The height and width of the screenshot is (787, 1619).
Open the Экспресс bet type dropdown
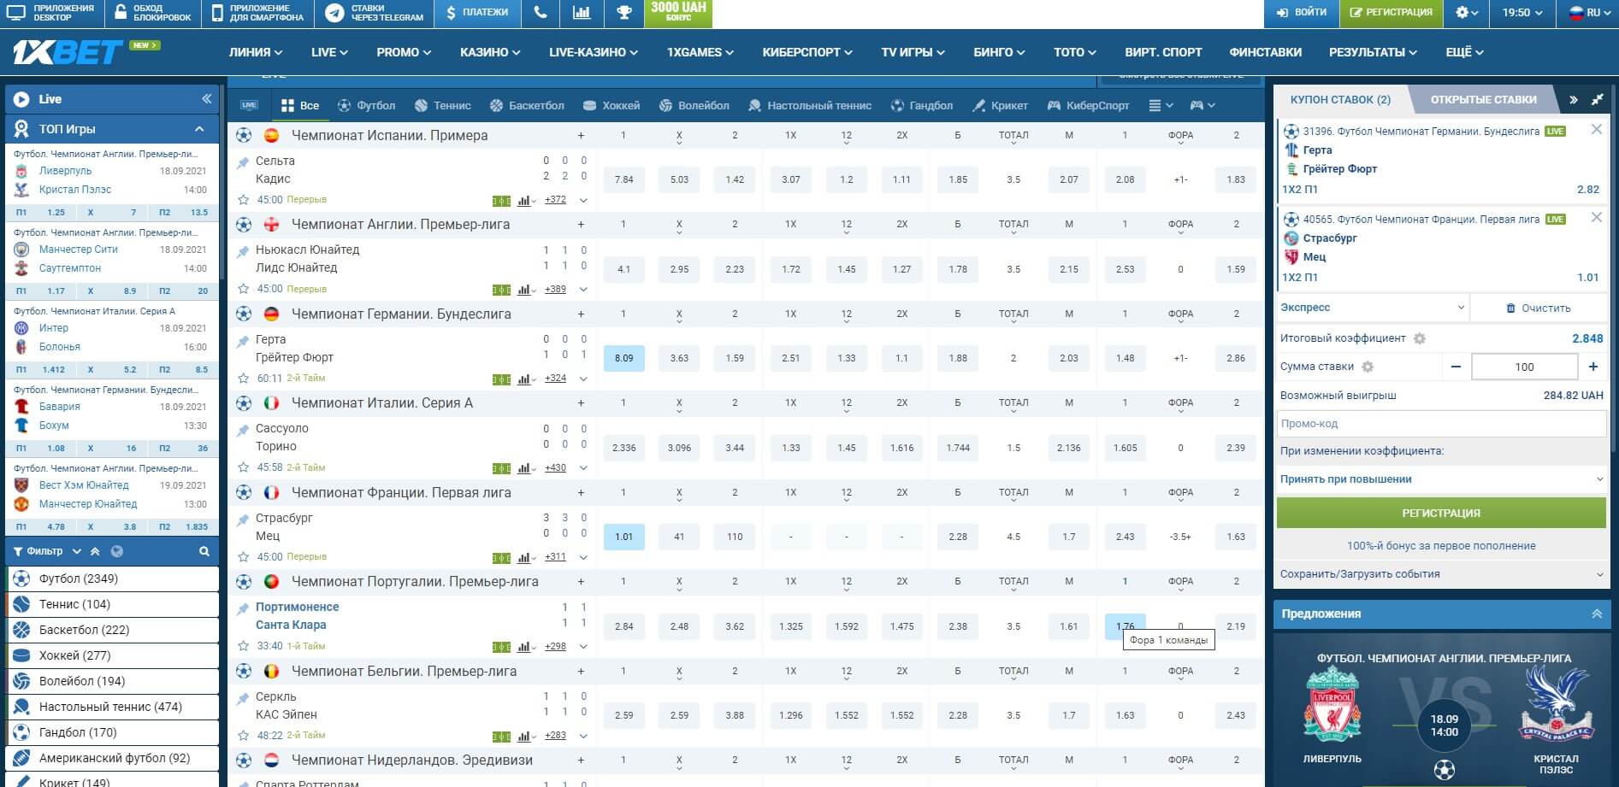click(1372, 308)
